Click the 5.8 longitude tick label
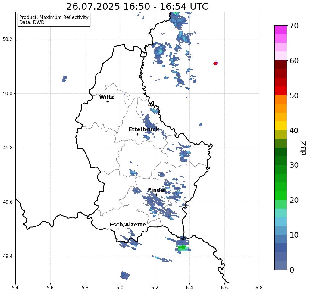Screen dimensions: 310x293 [85, 288]
